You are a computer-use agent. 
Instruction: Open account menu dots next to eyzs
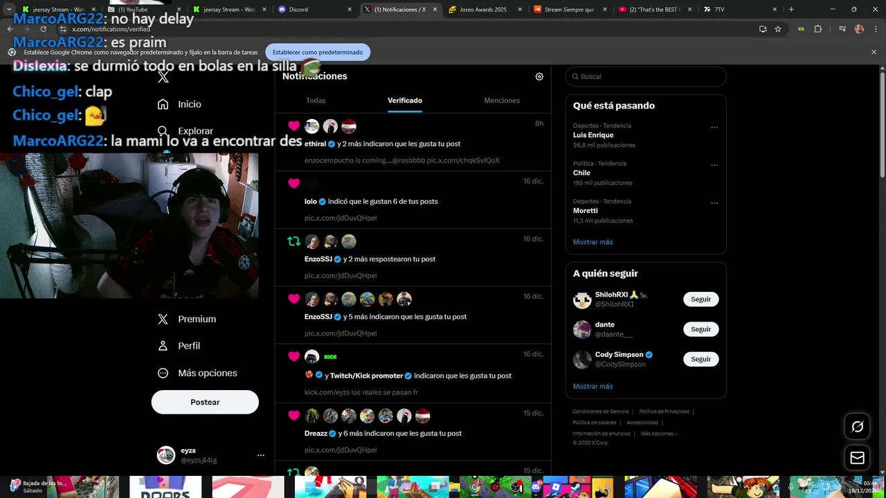coord(261,455)
